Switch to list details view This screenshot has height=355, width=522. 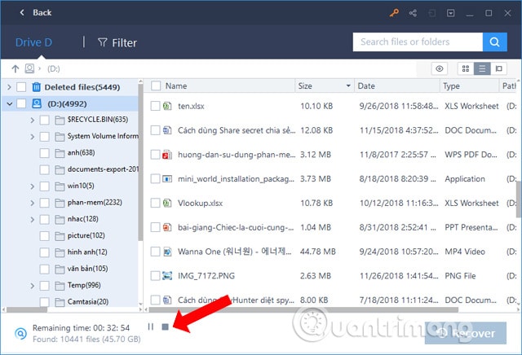[x=482, y=69]
